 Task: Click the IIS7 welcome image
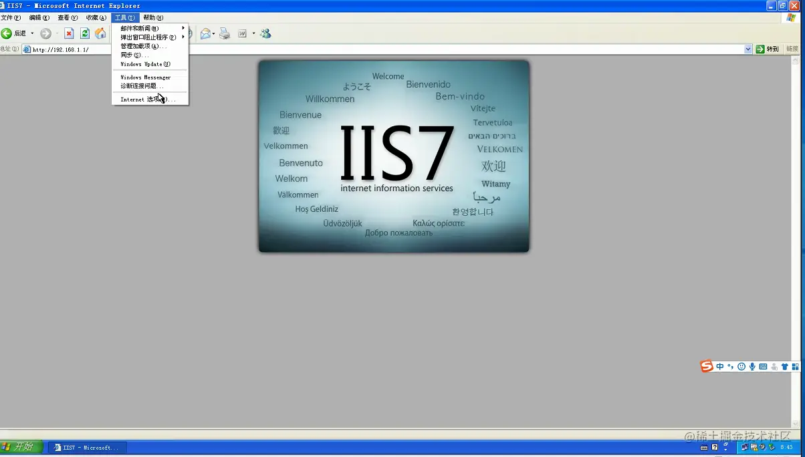tap(394, 156)
